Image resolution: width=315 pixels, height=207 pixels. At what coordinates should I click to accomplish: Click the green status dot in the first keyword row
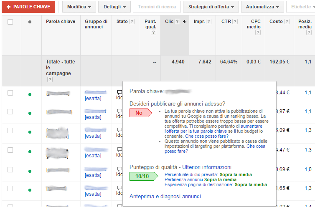coord(30,95)
